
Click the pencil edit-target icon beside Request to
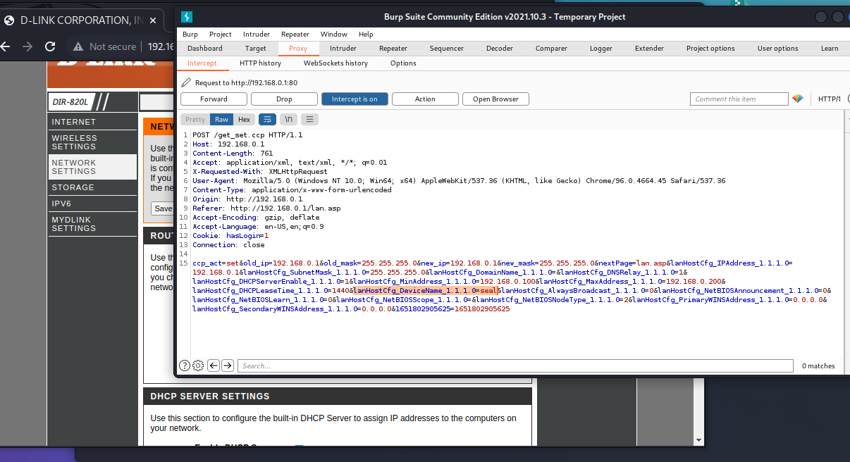(186, 82)
